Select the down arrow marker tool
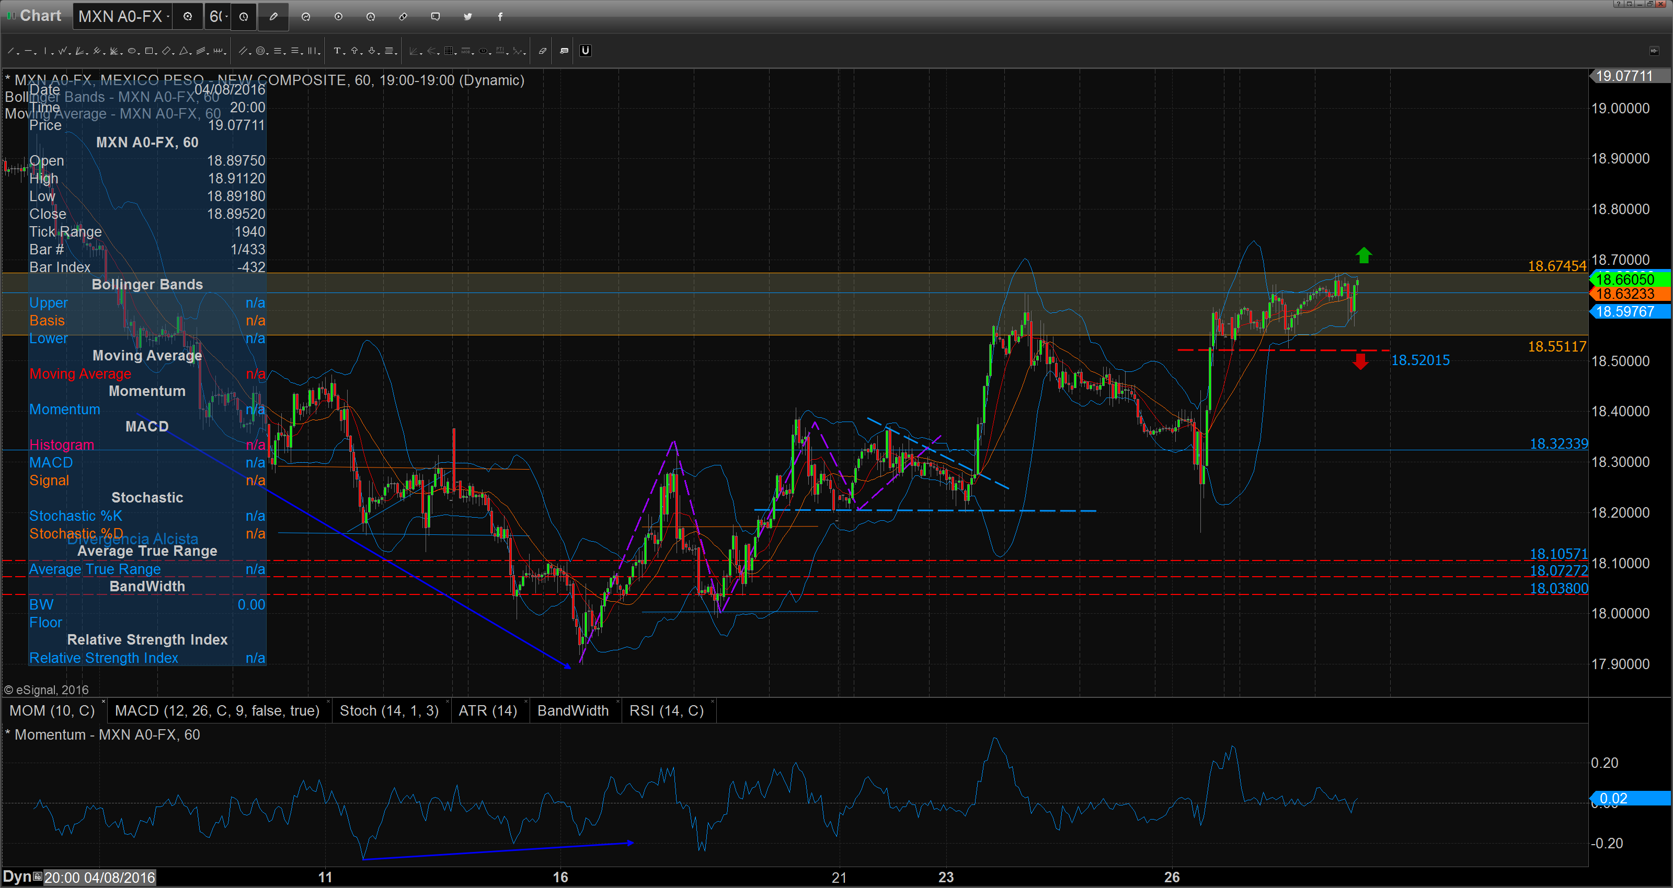The image size is (1673, 888). pyautogui.click(x=372, y=51)
